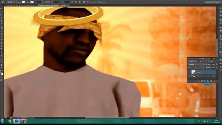Screen dimensions: 222x125
Task: Open the layer opacity slider dropdown
Action: 216,65
